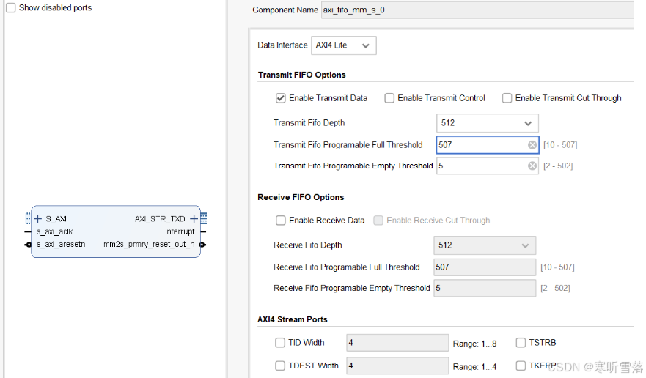Expand S_AXI interface plus icon
The height and width of the screenshot is (378, 646).
[x=38, y=218]
